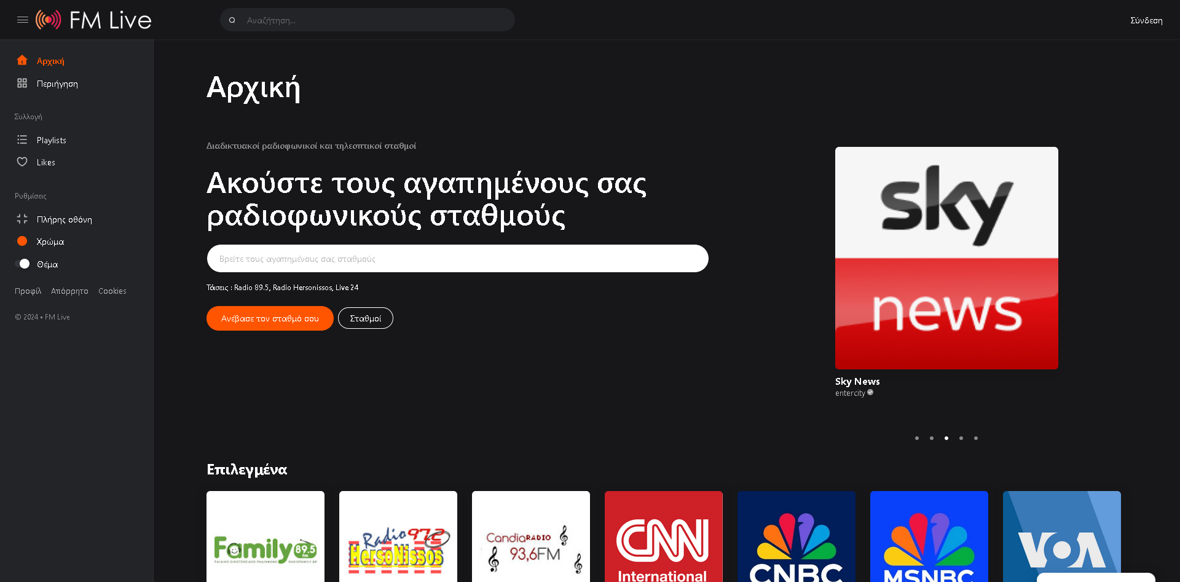Open Αρχική in the sidebar

50,61
